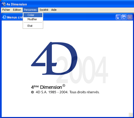Click the large blue 4D logo

54,58
